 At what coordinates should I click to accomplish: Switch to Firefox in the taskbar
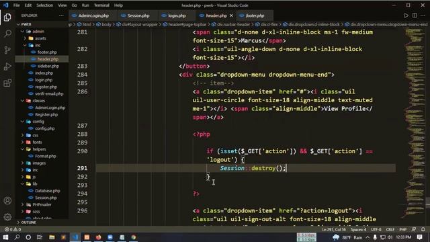99,237
